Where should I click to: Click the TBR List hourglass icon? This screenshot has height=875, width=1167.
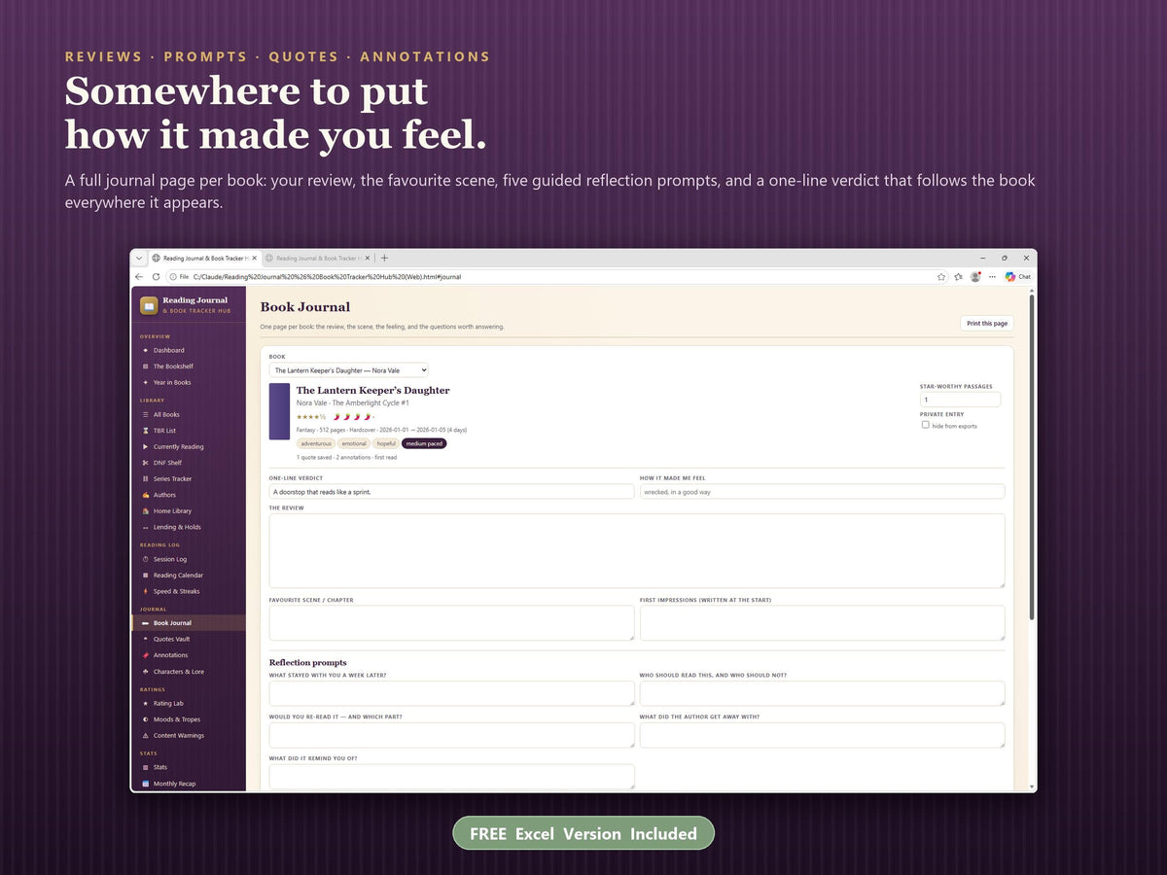pos(146,431)
